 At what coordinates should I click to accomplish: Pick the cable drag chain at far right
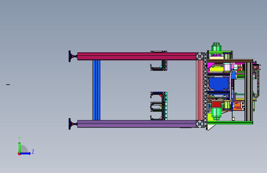coord(258,82)
